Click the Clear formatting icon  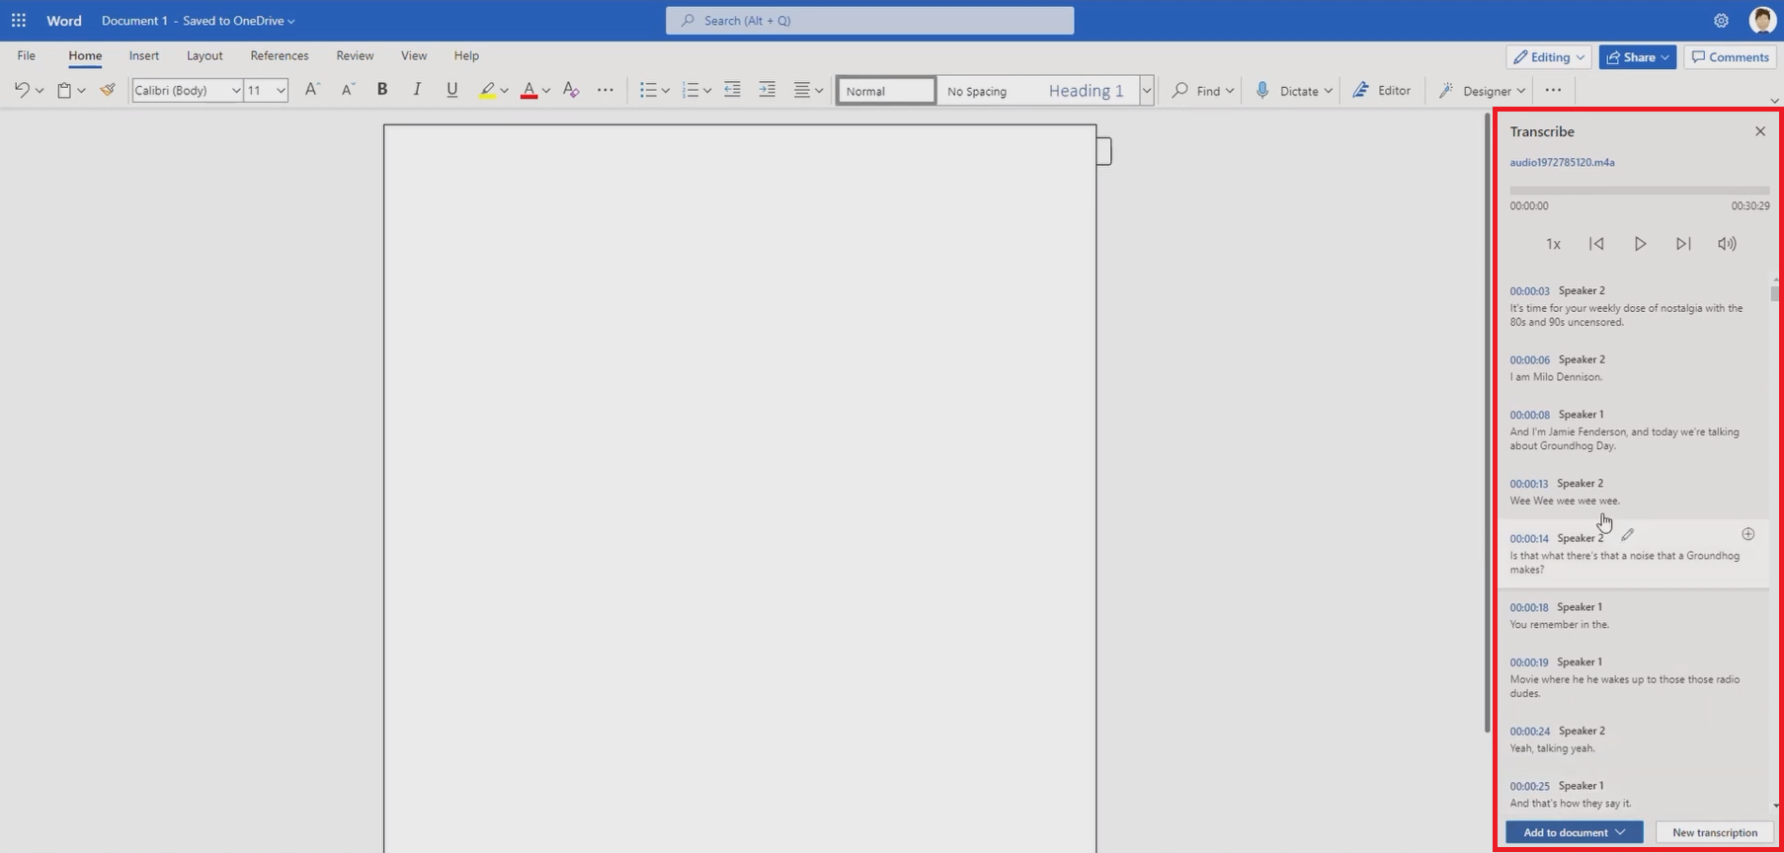tap(571, 90)
